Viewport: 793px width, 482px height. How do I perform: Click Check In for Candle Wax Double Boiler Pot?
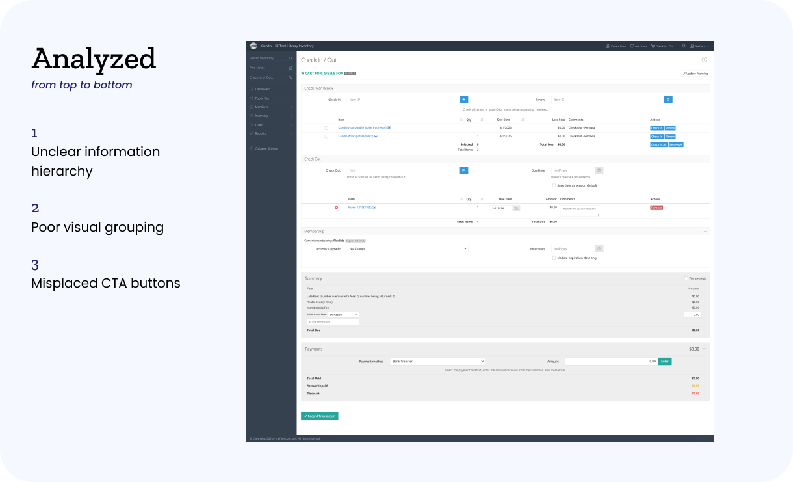pyautogui.click(x=656, y=128)
